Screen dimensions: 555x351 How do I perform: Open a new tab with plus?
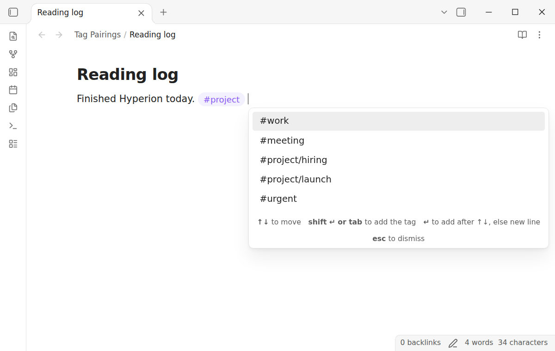pyautogui.click(x=163, y=12)
